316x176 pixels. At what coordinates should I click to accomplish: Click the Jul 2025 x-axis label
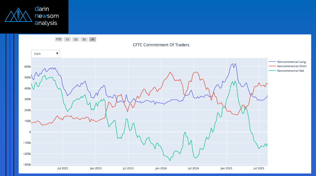259,168
